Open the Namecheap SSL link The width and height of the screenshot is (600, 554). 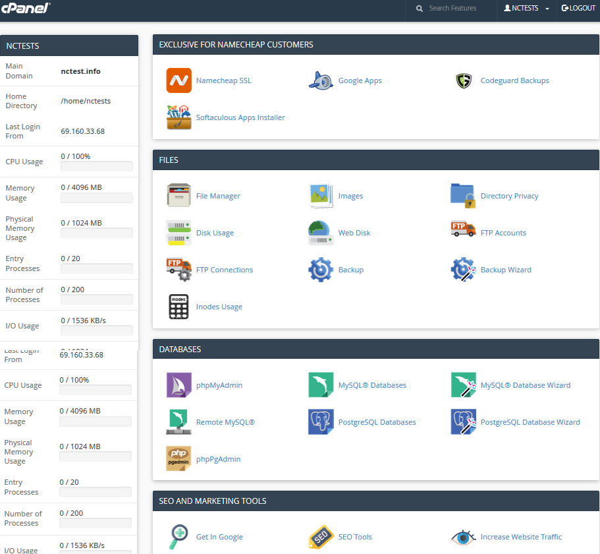(223, 80)
